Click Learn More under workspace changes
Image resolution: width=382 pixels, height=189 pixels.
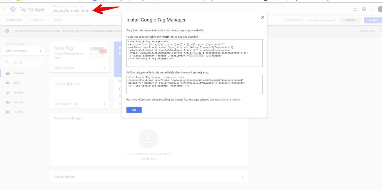click(x=149, y=159)
